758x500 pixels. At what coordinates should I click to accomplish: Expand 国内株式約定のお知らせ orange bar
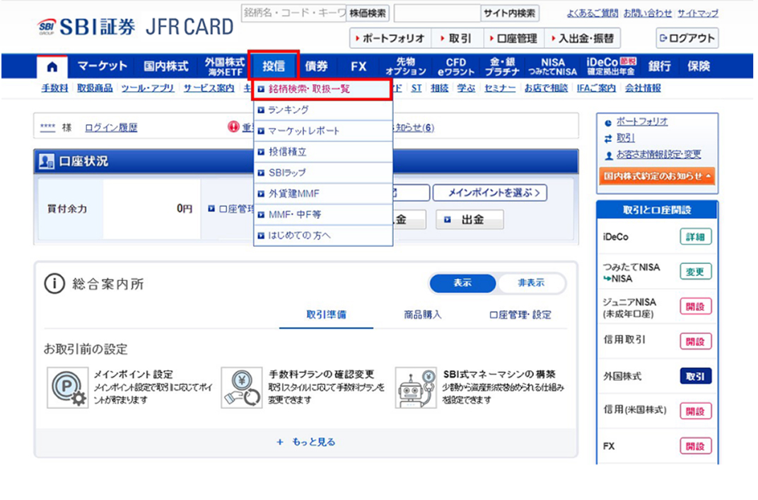point(657,176)
